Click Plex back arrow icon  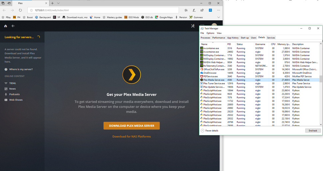pos(13,26)
